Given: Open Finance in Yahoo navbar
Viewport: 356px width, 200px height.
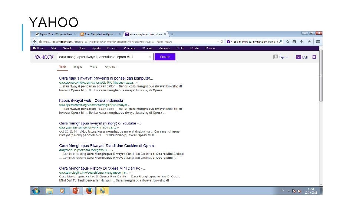Looking at the screenshot, I should click(x=112, y=48).
